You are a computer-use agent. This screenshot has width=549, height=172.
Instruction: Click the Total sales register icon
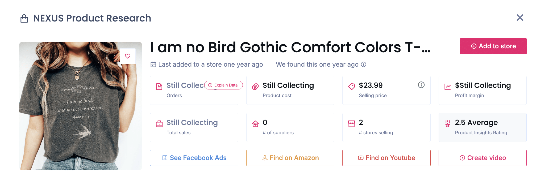159,124
